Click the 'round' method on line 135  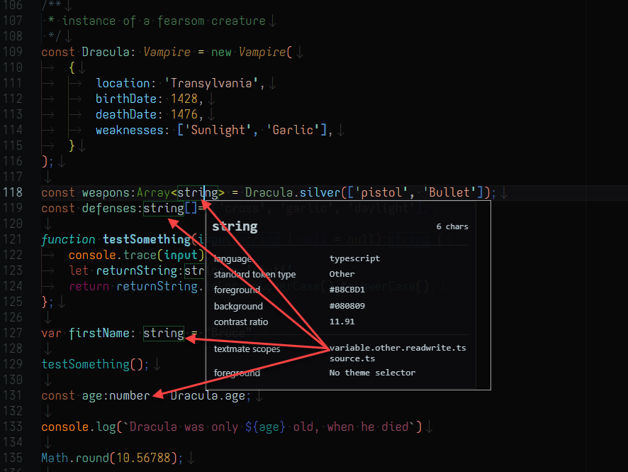pyautogui.click(x=92, y=458)
